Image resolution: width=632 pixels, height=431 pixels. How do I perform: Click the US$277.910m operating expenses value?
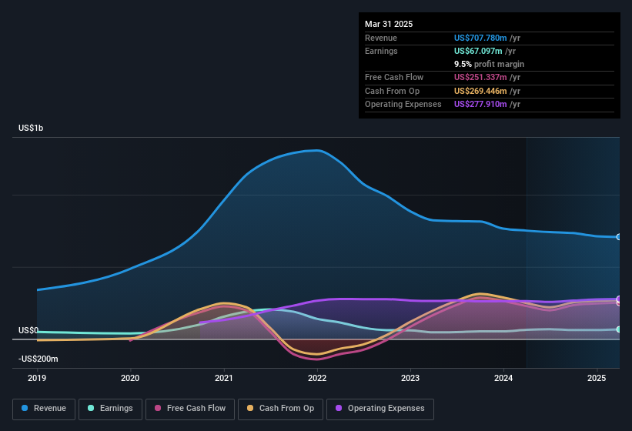pyautogui.click(x=480, y=105)
